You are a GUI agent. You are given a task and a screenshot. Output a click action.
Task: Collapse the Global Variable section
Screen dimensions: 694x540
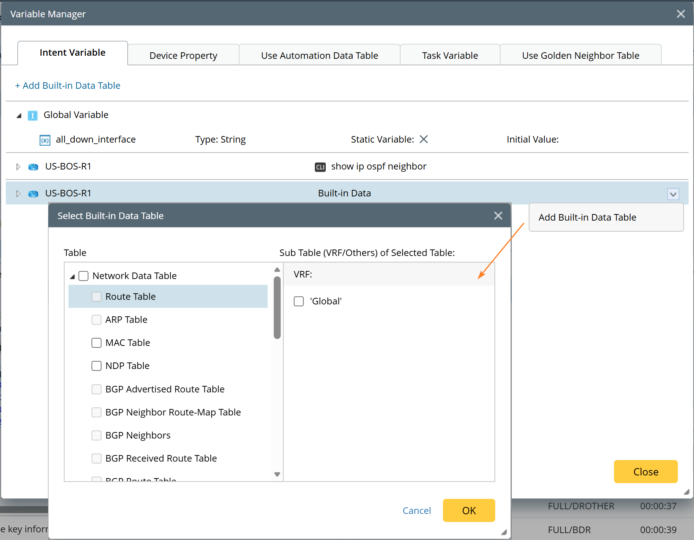point(19,115)
